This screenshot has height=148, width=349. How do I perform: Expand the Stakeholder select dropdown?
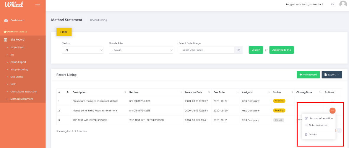coord(141,50)
